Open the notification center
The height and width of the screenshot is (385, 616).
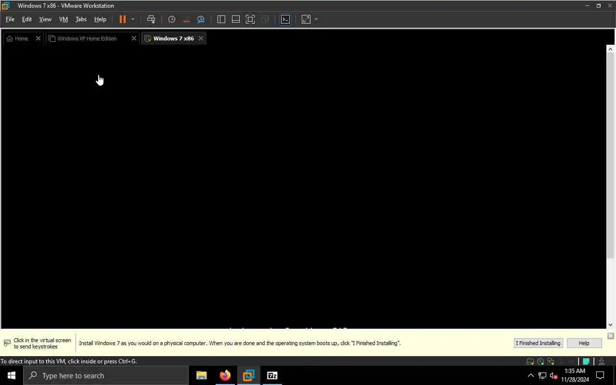(600, 375)
